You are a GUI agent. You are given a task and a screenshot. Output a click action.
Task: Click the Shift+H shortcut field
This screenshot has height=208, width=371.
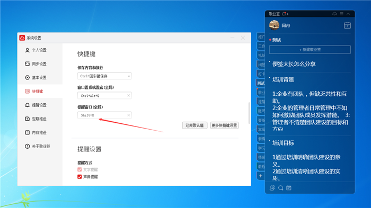104,115
